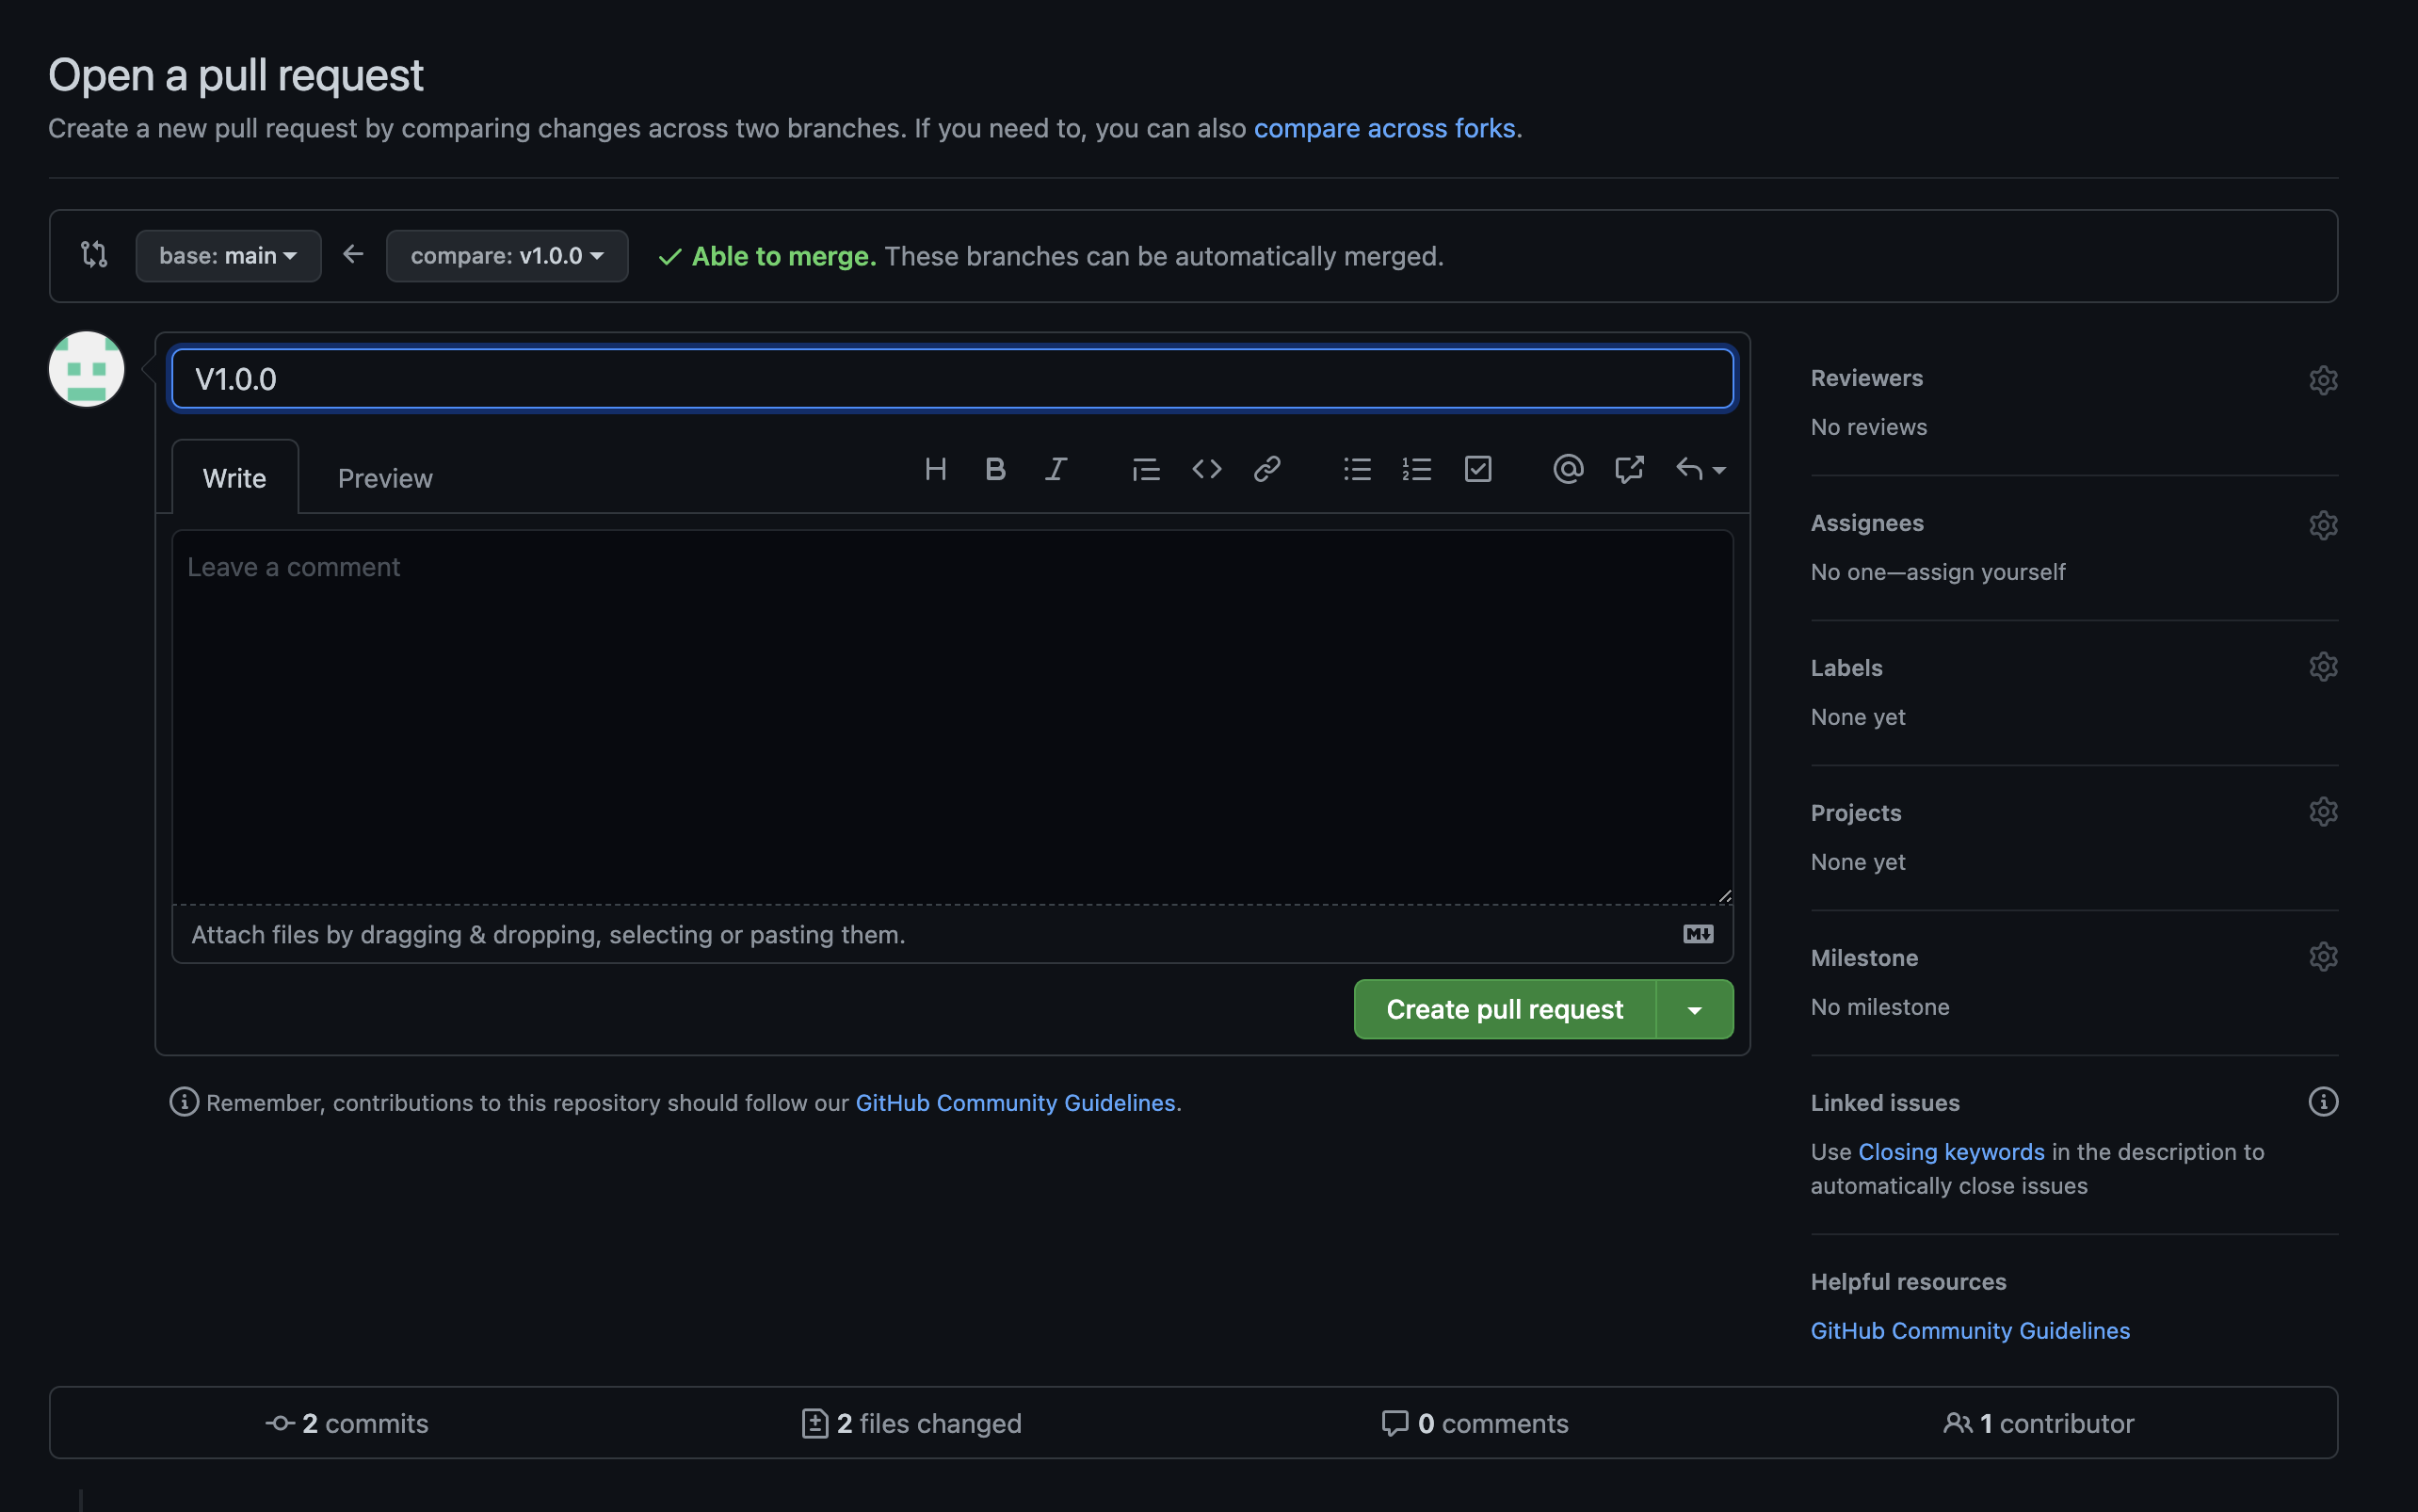Click the Projects heading
The width and height of the screenshot is (2418, 1512).
click(1856, 813)
